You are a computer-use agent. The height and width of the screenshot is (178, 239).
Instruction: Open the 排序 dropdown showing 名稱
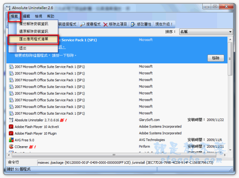tap(206, 32)
